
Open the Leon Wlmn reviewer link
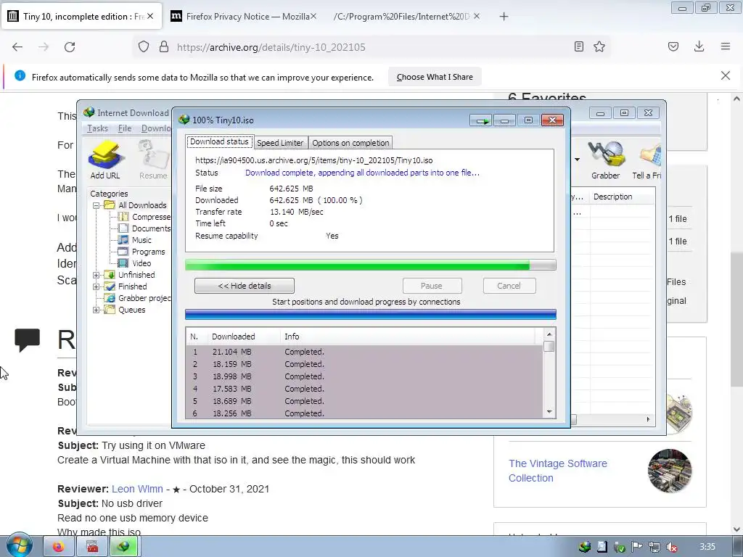tap(137, 489)
